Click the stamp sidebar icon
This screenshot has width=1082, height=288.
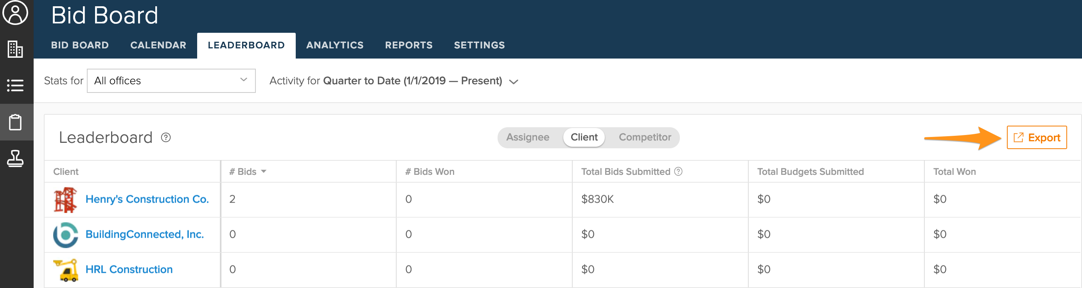click(x=16, y=158)
